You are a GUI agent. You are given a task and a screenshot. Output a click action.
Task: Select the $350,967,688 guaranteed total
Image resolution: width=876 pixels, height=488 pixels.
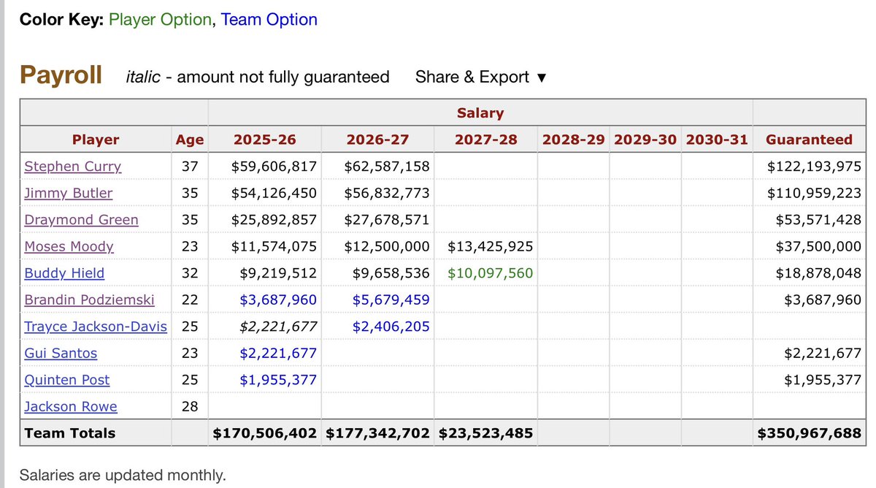click(x=810, y=433)
